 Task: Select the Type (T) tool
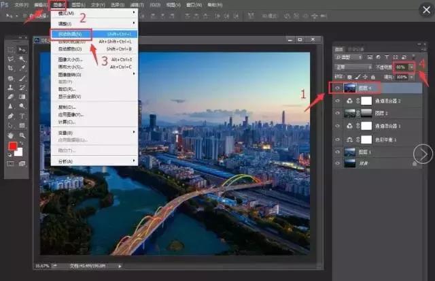pos(22,116)
